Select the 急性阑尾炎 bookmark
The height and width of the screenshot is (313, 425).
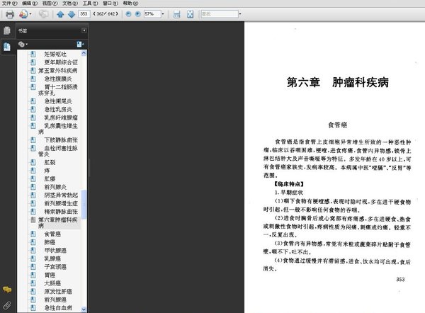point(58,101)
